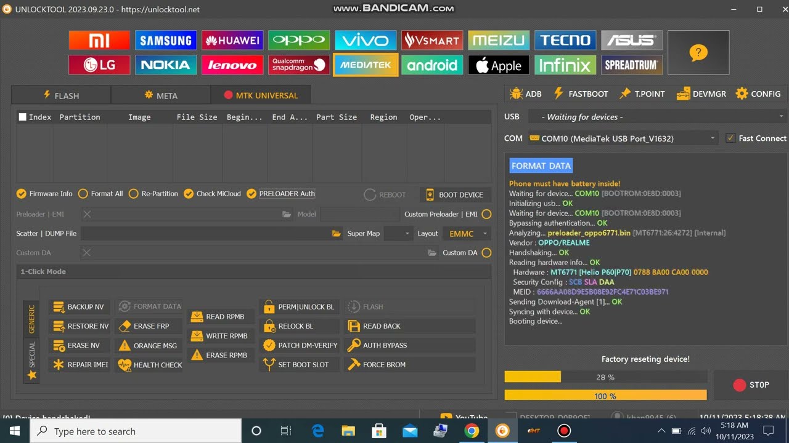Click the 100% progress bar

coord(606,396)
